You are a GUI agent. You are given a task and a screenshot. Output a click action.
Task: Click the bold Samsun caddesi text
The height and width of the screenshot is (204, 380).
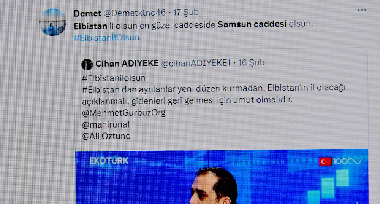[x=252, y=24]
